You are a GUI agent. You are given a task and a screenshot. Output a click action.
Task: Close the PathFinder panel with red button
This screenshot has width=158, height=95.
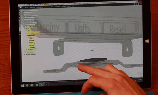pyautogui.click(x=40, y=9)
